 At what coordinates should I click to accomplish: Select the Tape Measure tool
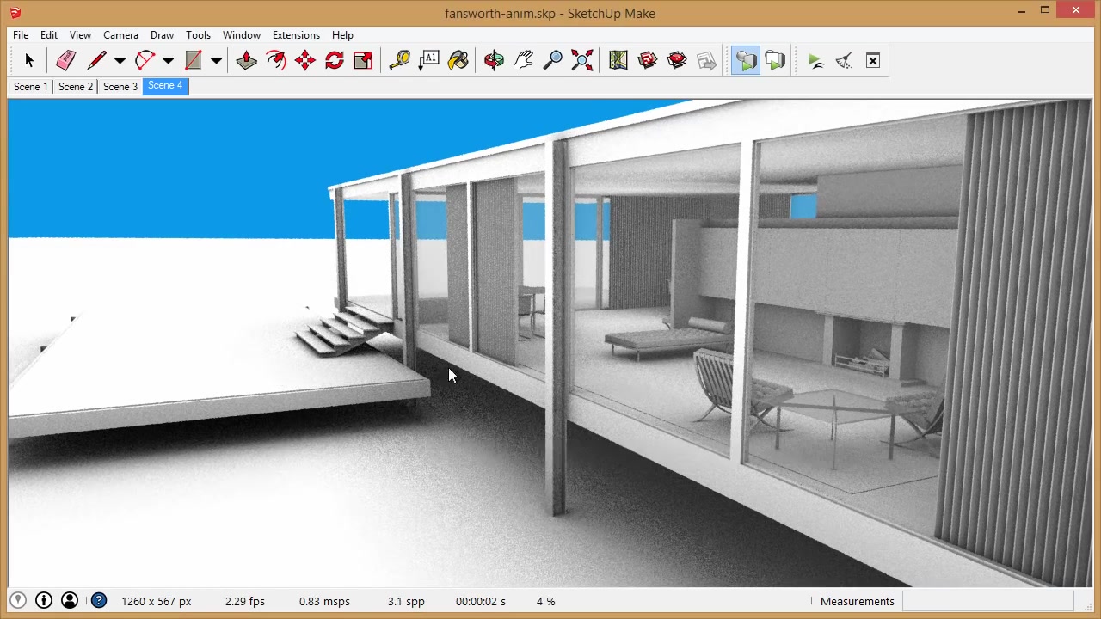(399, 60)
